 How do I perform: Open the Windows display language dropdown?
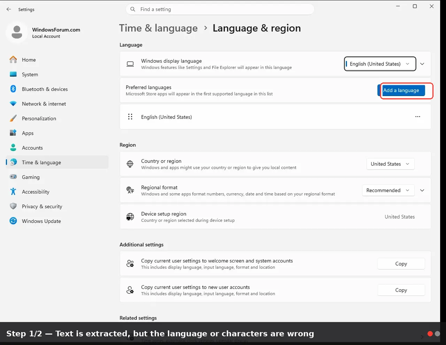click(380, 64)
